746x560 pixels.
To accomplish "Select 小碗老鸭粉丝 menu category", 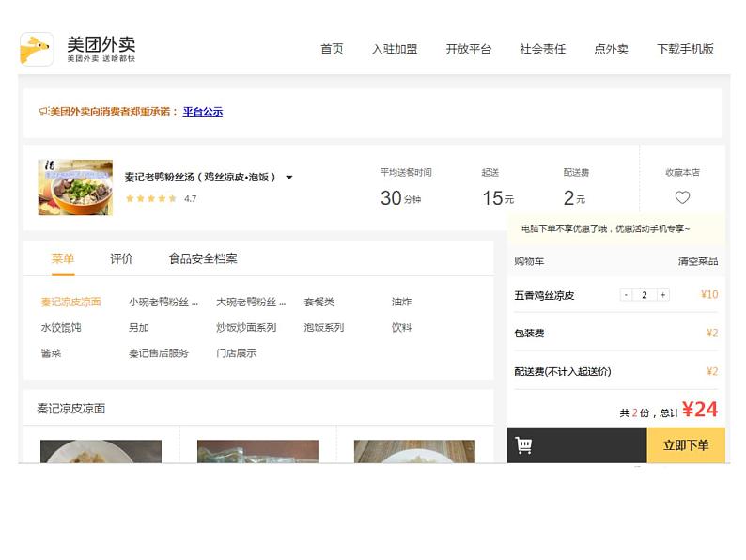I will [163, 303].
